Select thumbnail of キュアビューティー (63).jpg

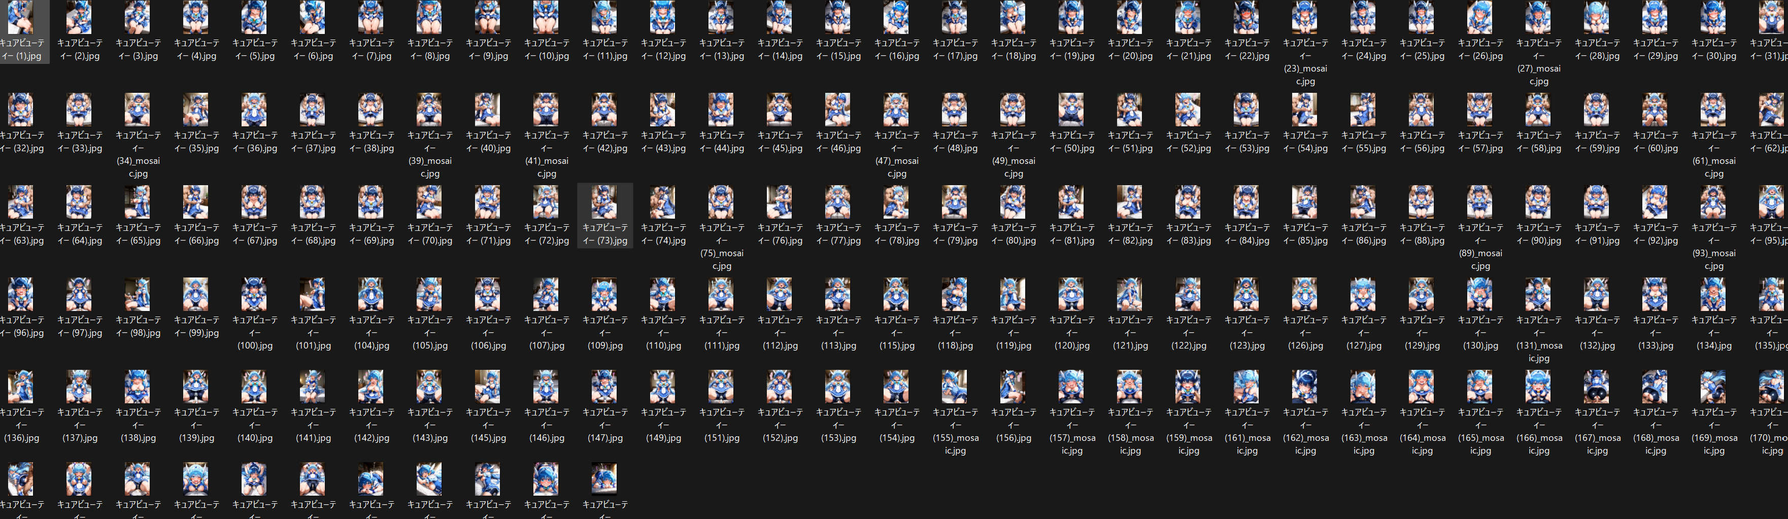click(21, 202)
